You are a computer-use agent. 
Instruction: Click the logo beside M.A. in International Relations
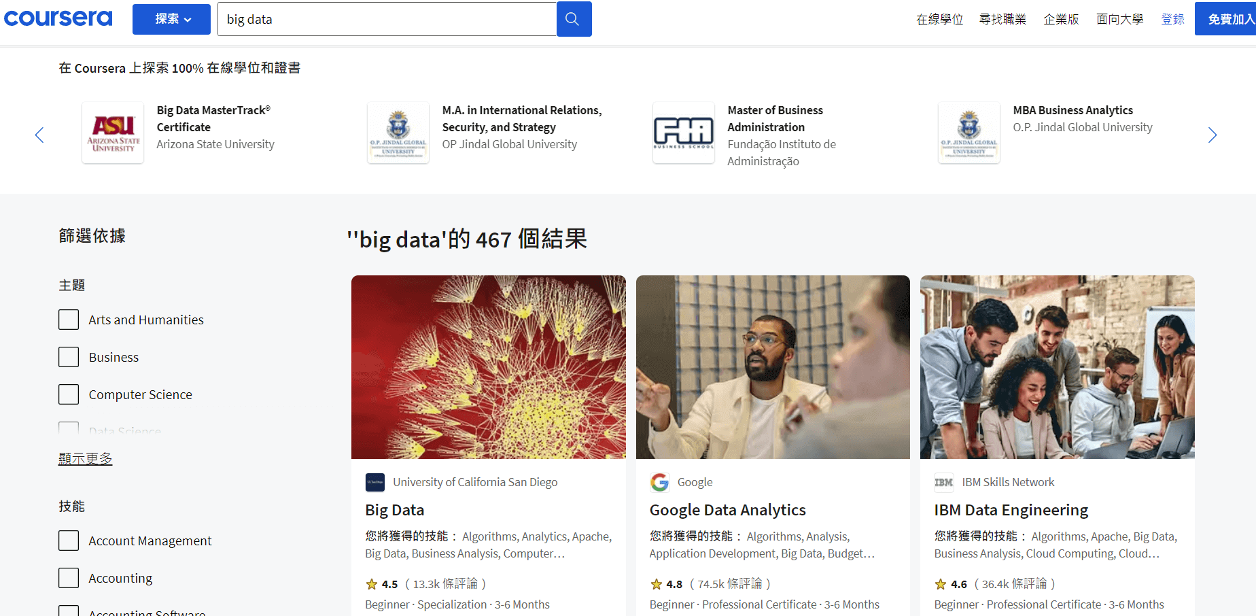[398, 133]
